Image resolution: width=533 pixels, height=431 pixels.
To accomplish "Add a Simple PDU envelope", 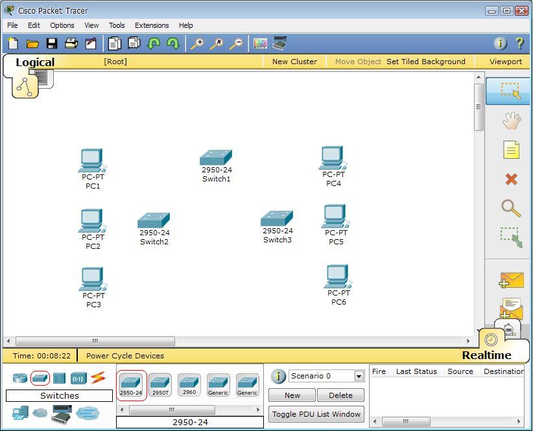I will point(511,280).
